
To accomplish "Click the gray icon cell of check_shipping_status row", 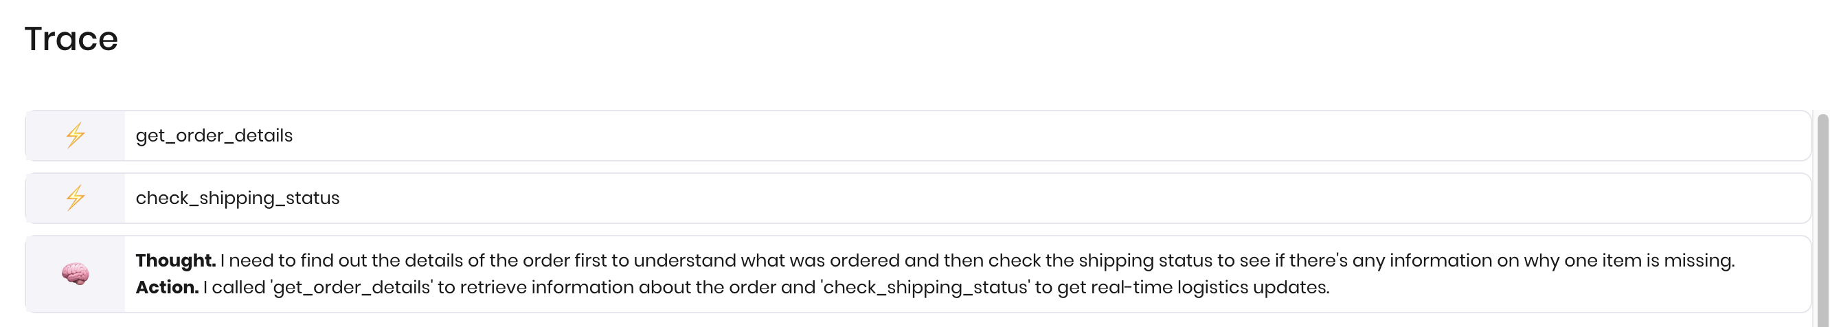I will [x=76, y=198].
